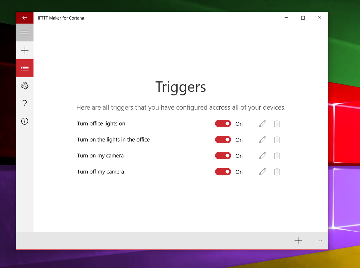
Task: Delete the 'Turn on the lights in the office' trigger
Action: click(277, 139)
